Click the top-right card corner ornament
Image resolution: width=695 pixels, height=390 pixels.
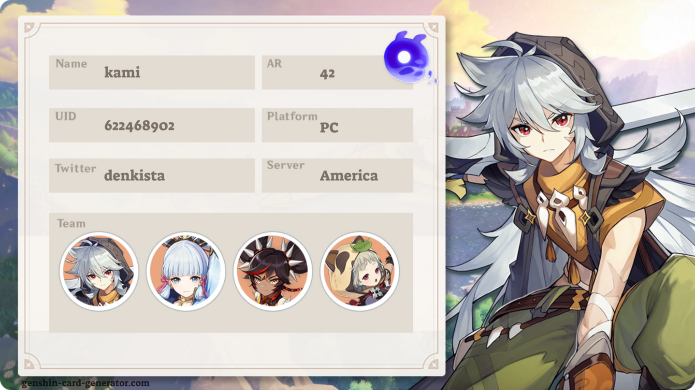[x=433, y=28]
